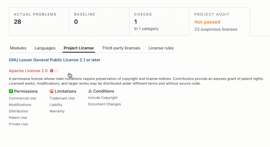
Task: Click the red no-entry Limitations icon
Action: pos(51,91)
